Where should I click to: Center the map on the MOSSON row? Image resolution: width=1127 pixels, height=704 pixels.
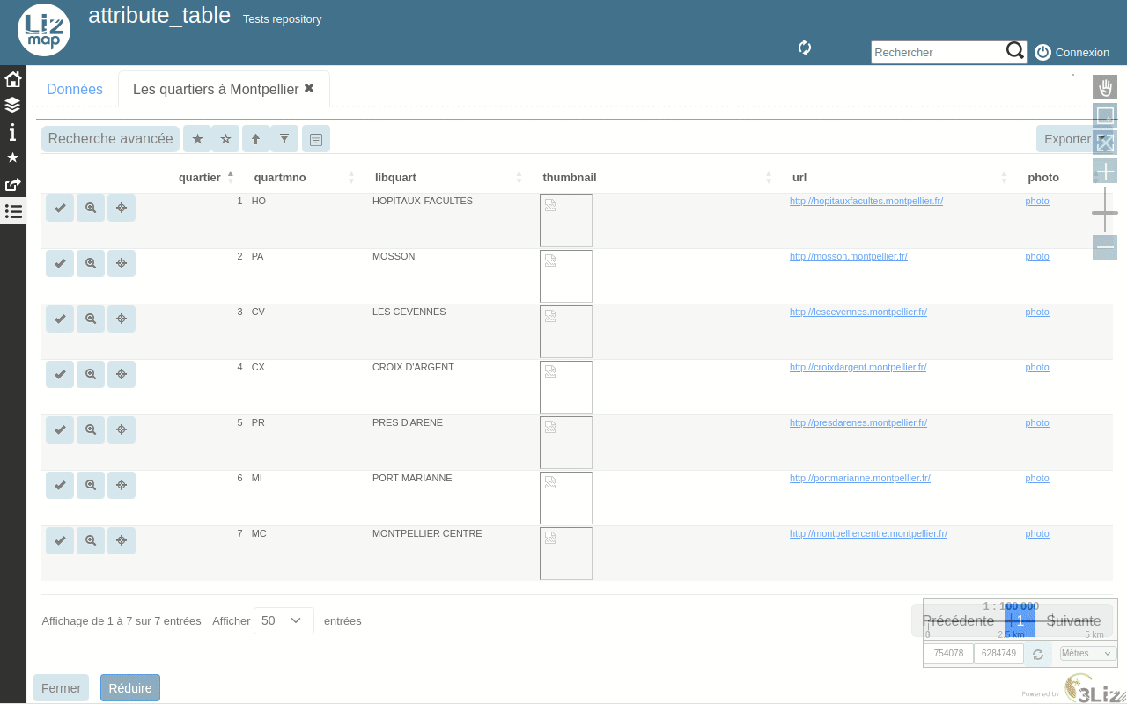coord(122,264)
